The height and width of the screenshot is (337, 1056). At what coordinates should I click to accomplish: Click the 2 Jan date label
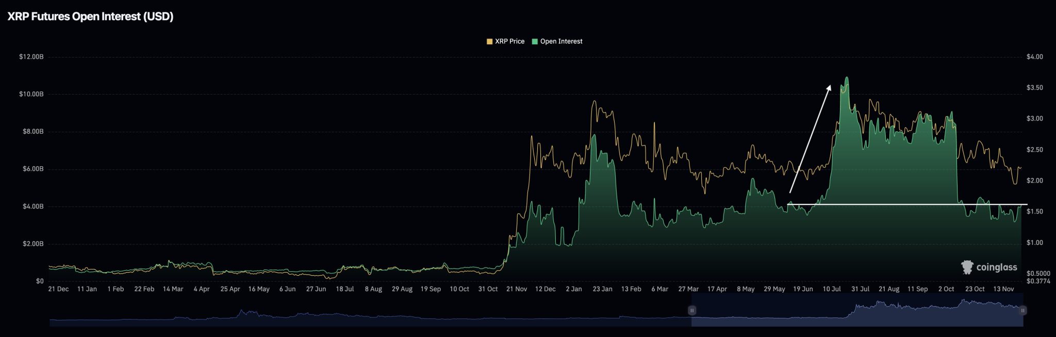[574, 289]
